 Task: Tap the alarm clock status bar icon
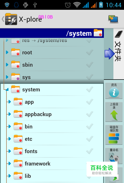(x=68, y=5)
